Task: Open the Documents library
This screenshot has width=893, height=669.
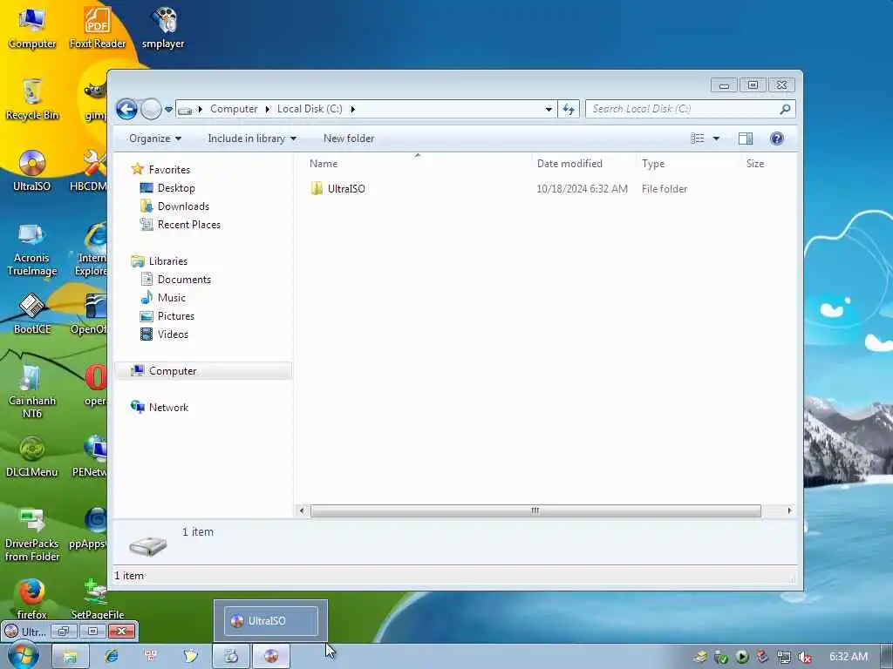Action: coord(184,280)
